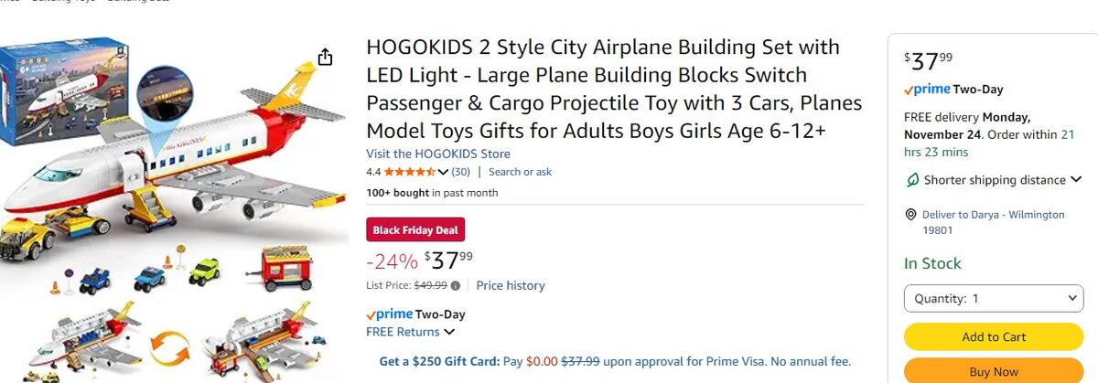Expand the FREE Returns details
This screenshot has height=383, width=1098.
click(x=449, y=332)
